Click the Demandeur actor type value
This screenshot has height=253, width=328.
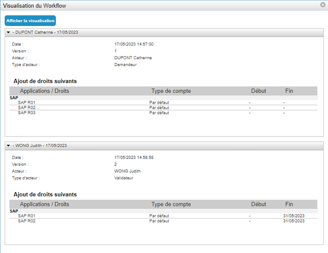tap(125, 65)
